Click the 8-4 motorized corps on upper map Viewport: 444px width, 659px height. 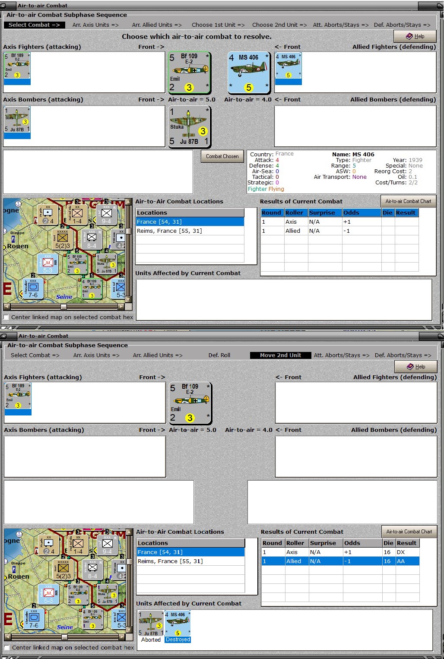tap(92, 240)
